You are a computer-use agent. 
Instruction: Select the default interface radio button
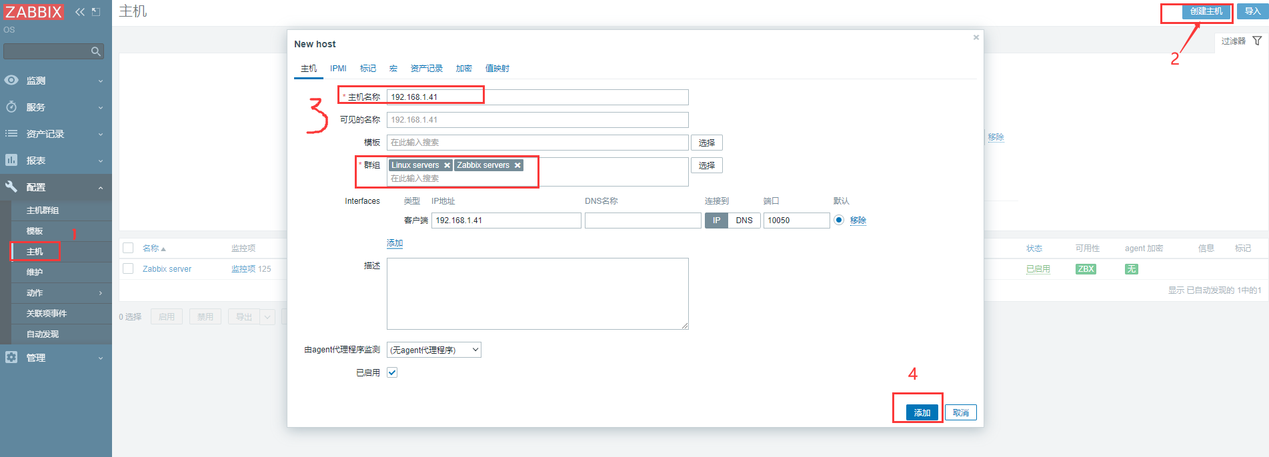point(839,220)
